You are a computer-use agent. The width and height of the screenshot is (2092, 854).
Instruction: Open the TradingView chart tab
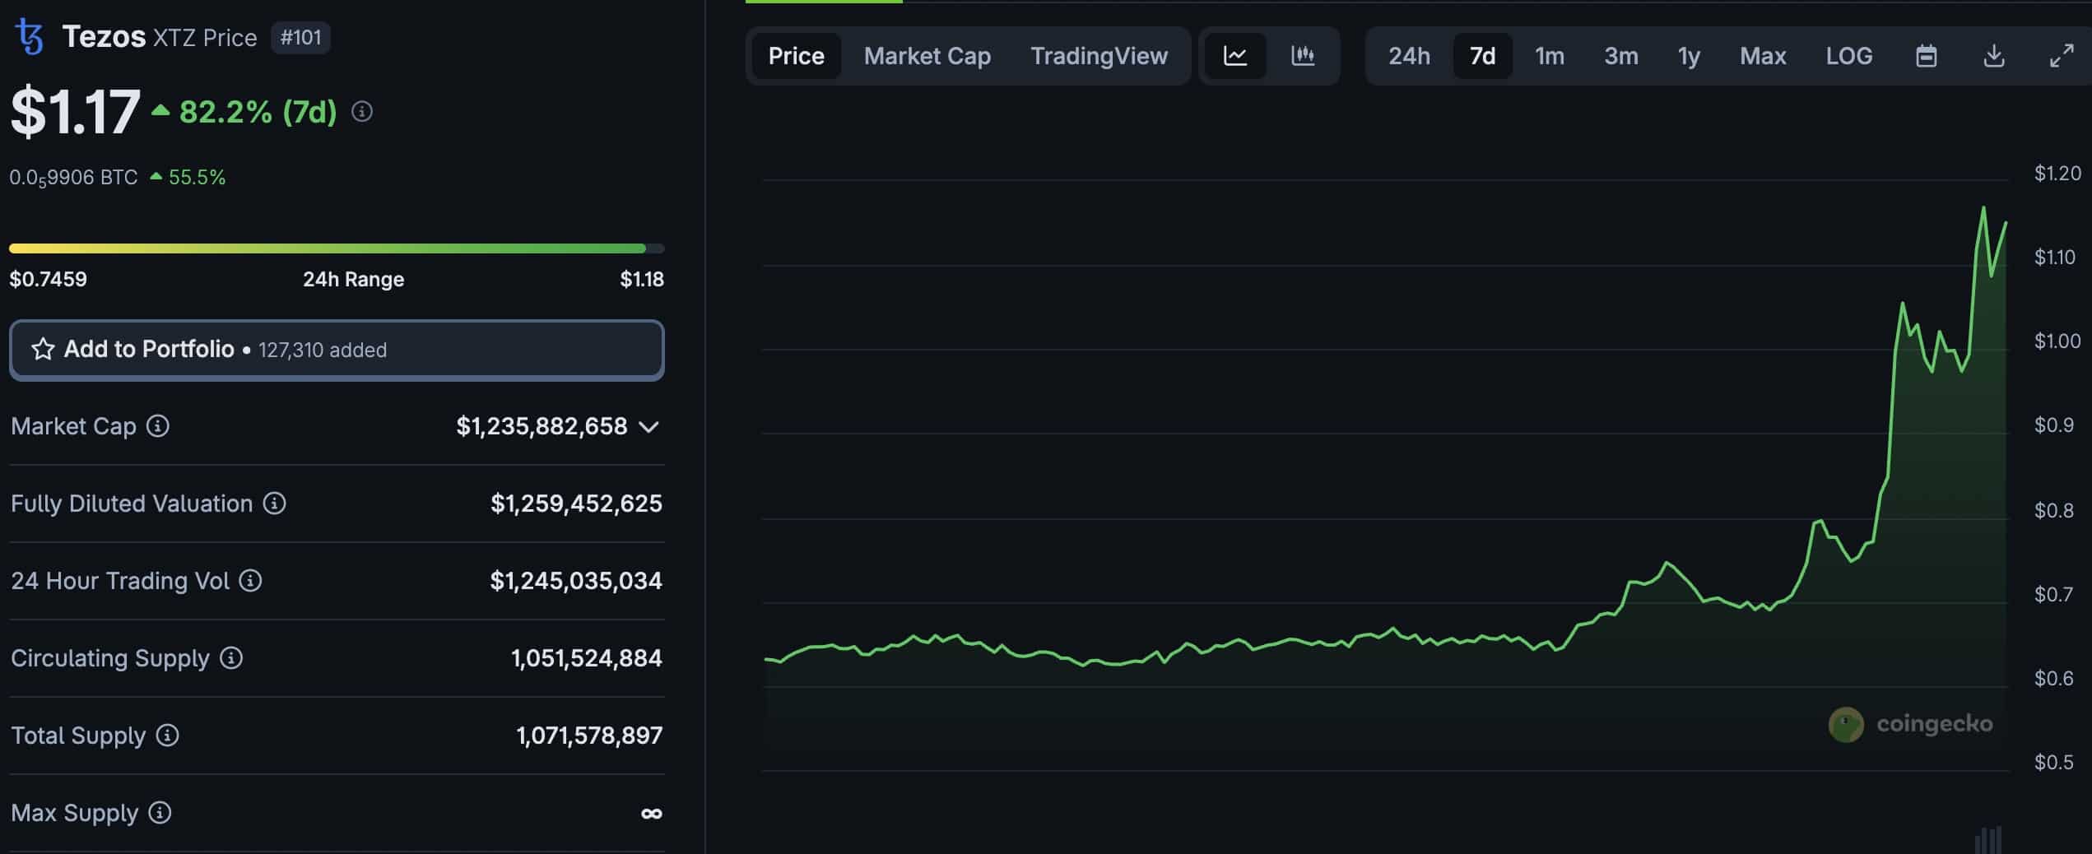coord(1099,56)
